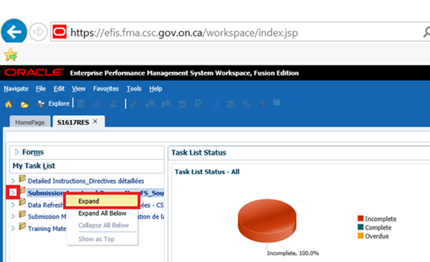Image resolution: width=430 pixels, height=262 pixels.
Task: Open the Navigate menu
Action: (16, 89)
